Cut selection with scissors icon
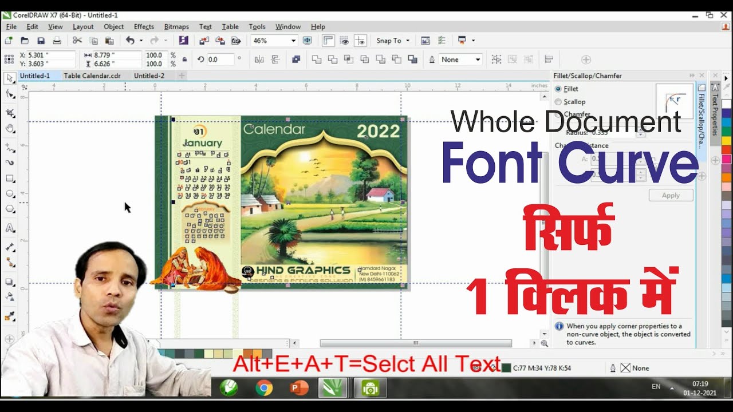Screen dimensions: 733x412 click(x=77, y=41)
